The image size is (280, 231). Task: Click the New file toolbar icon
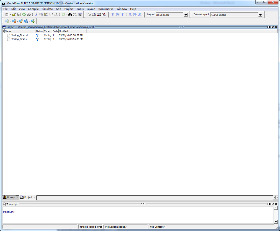point(7,14)
